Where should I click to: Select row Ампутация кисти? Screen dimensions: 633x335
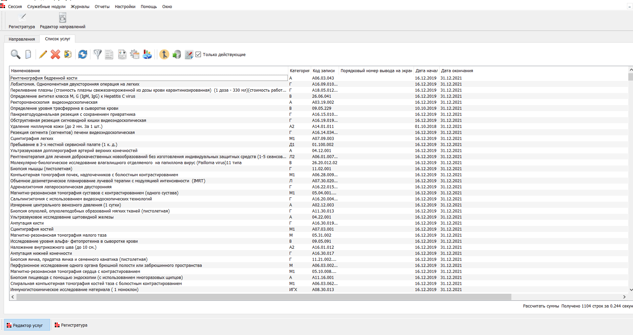[x=319, y=223]
